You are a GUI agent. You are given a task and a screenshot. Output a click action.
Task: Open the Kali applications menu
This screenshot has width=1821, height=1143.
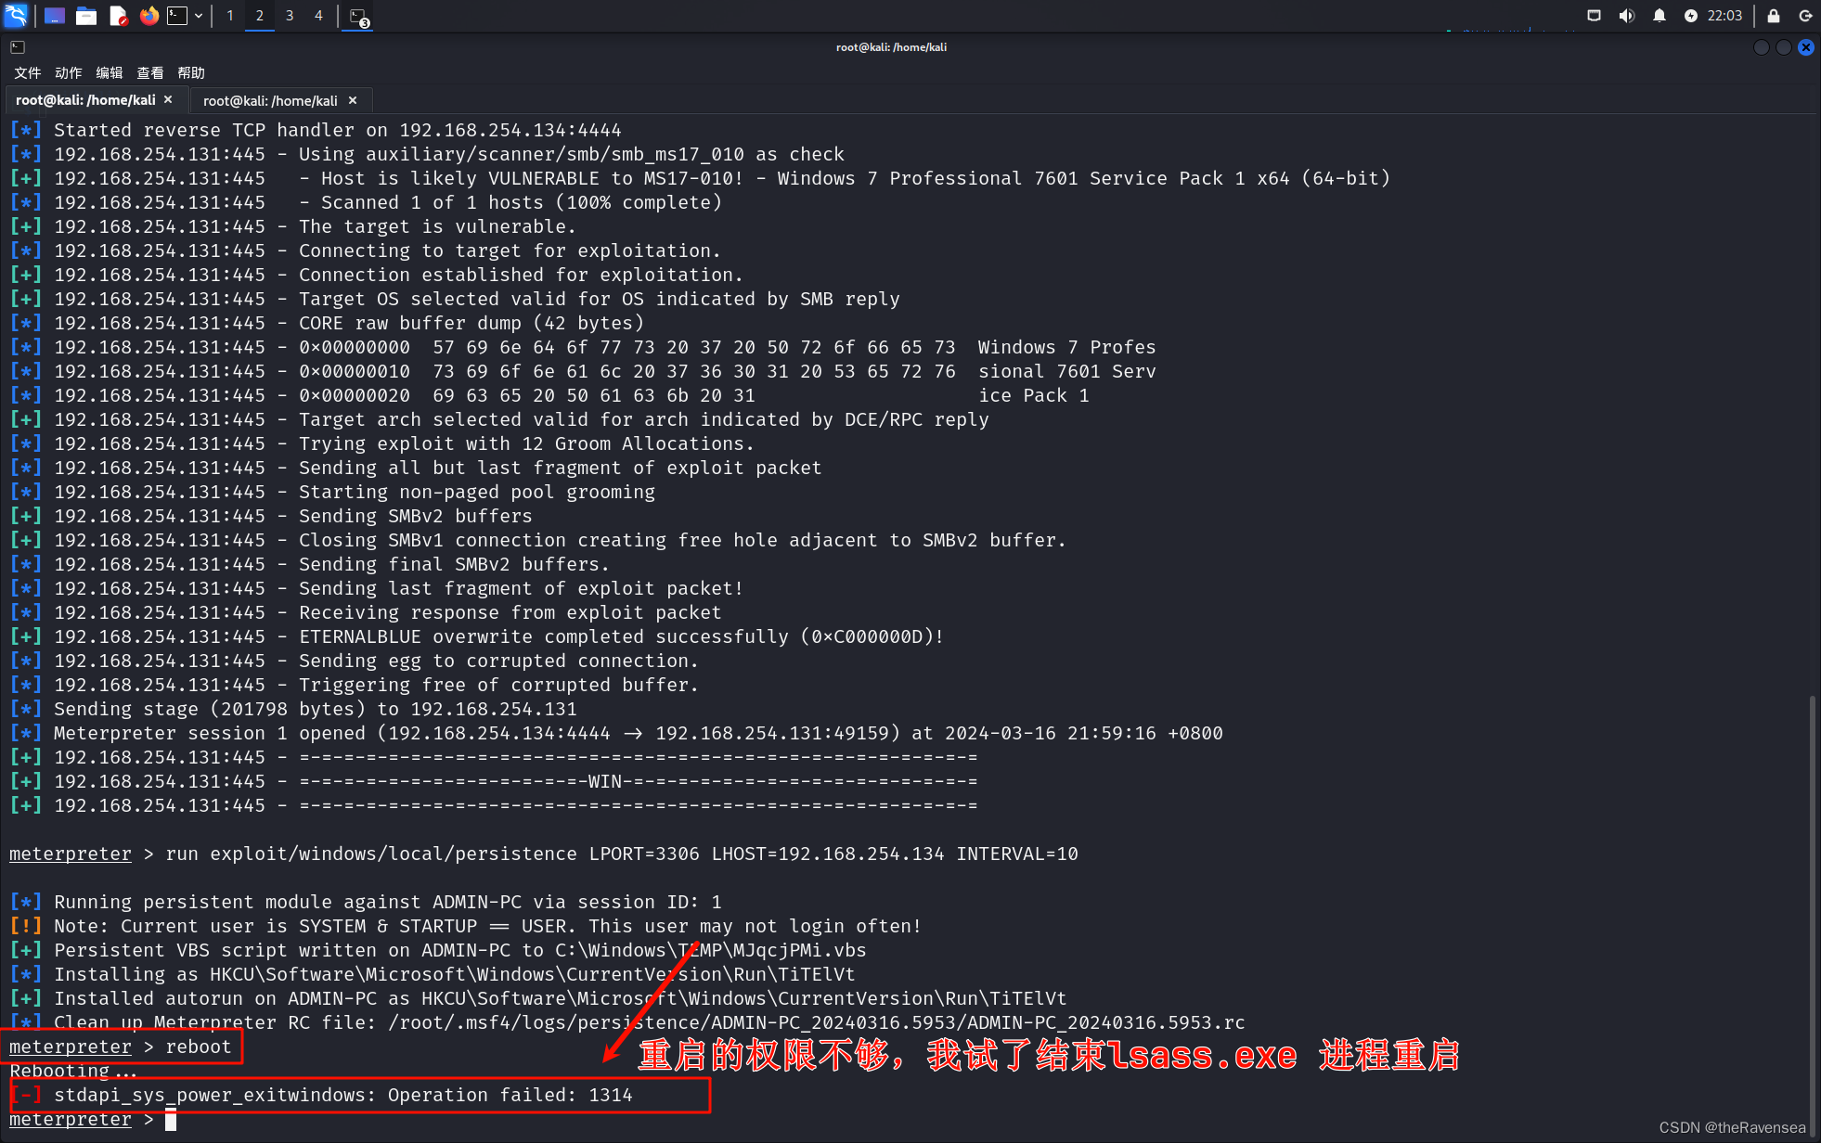tap(16, 15)
